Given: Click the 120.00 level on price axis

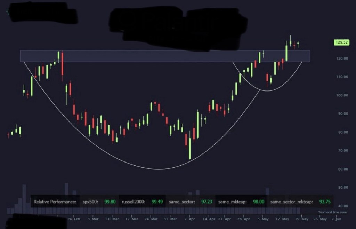Looking at the screenshot, I should [x=342, y=58].
